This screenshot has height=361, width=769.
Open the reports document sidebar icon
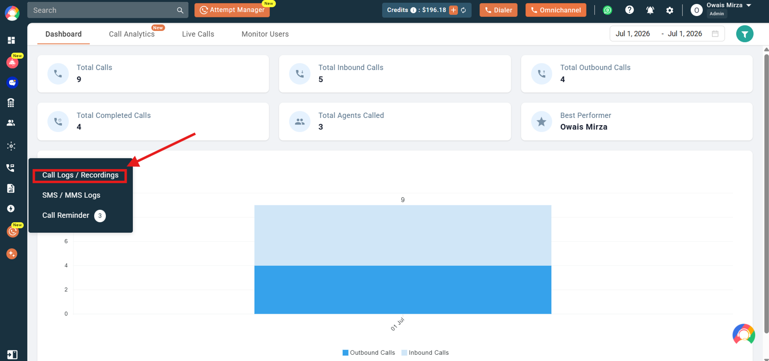click(11, 188)
